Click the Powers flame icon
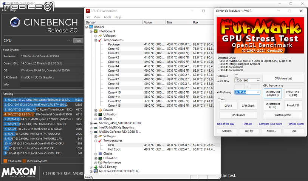 point(100,110)
